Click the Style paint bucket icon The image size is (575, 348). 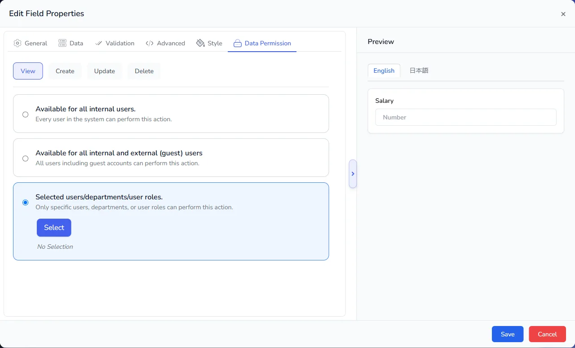[x=200, y=43]
